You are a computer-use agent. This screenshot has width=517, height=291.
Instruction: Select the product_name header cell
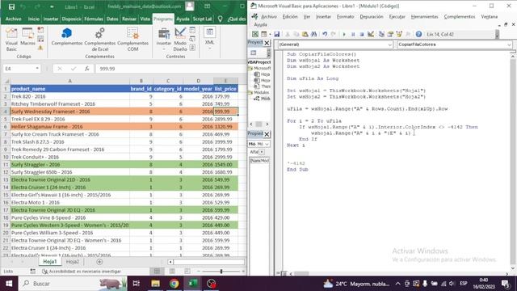(69, 89)
